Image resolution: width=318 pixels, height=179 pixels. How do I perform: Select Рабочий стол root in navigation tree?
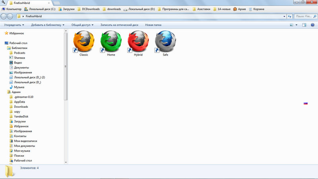point(16,43)
